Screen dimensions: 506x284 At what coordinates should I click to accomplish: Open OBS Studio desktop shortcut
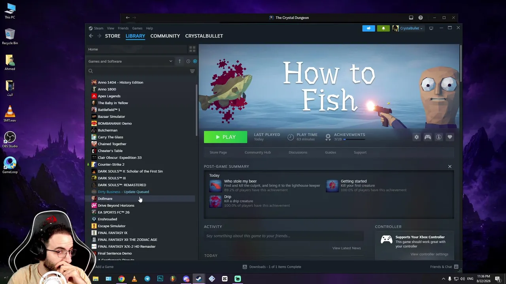pos(10,140)
